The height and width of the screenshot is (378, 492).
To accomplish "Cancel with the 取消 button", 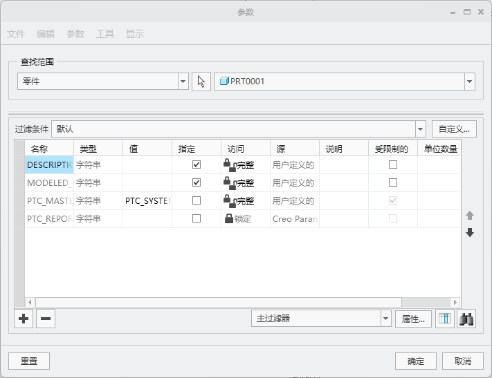I will point(462,361).
